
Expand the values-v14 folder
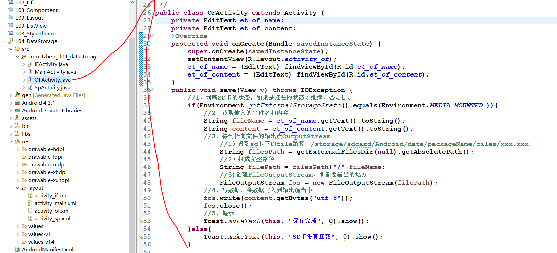(x=18, y=242)
